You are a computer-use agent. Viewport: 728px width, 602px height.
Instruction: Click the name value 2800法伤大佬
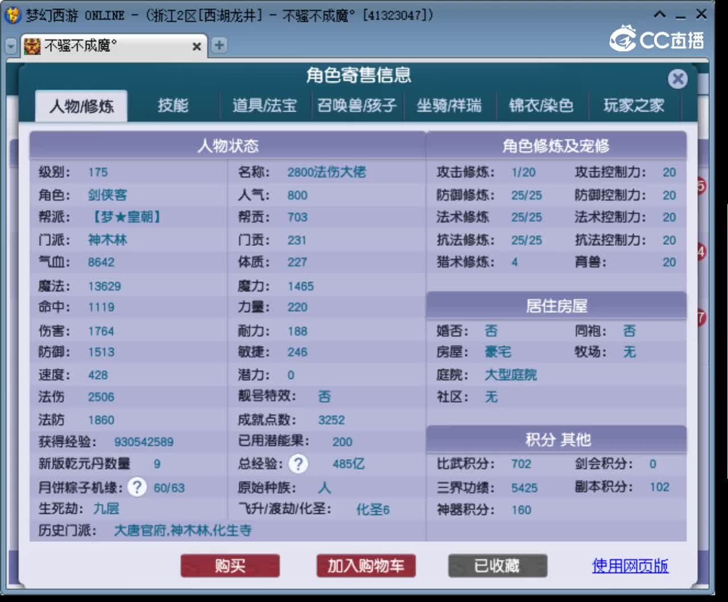pos(326,172)
